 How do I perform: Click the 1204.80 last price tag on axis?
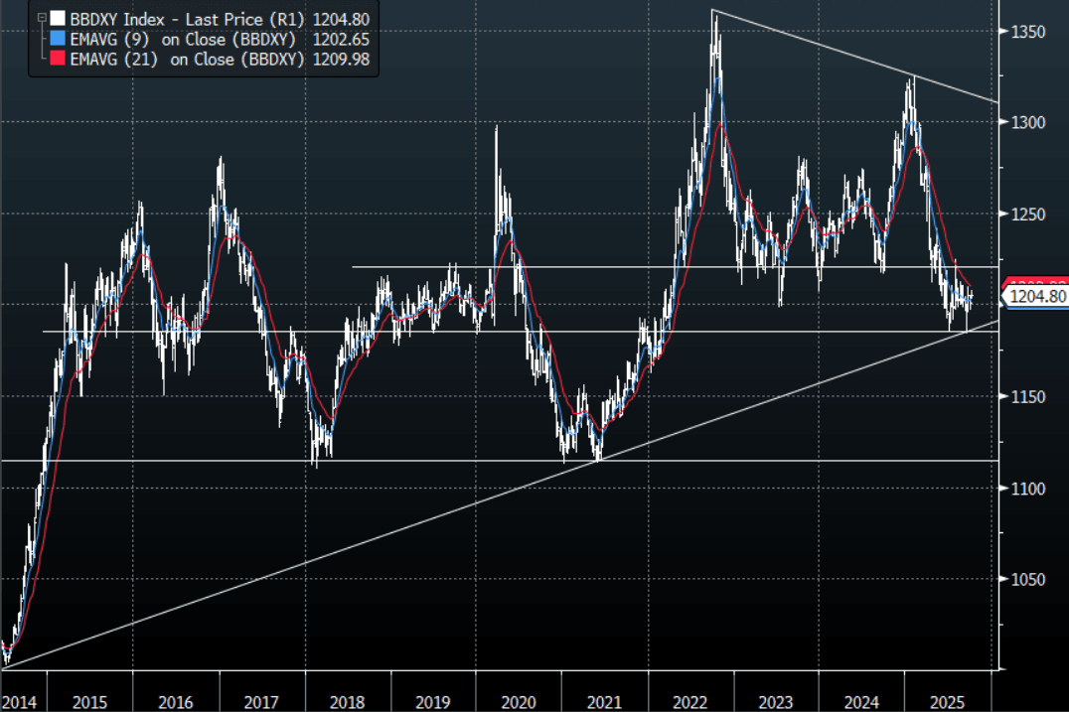1035,296
